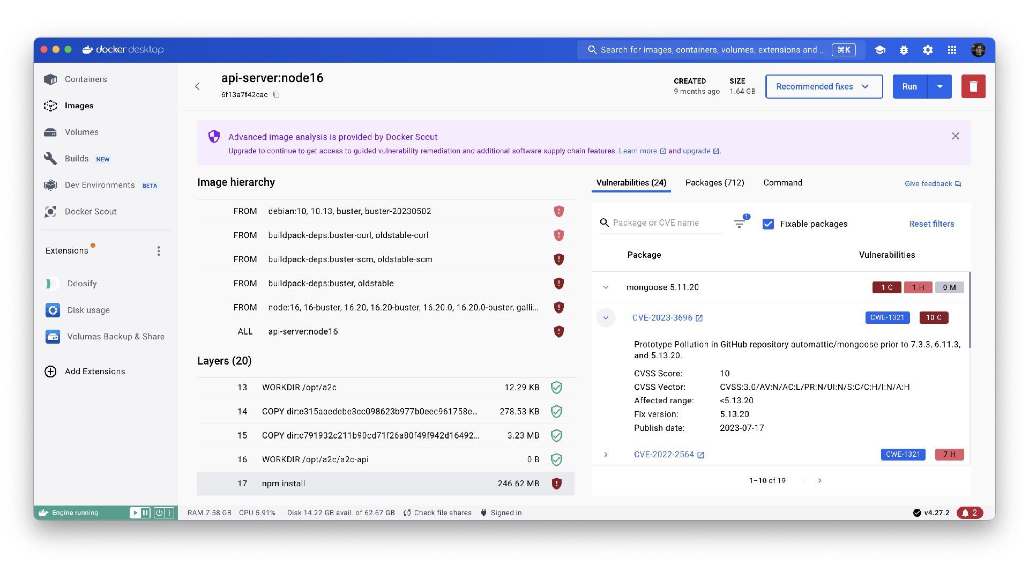This screenshot has width=1029, height=579.
Task: Open Docker Scout from sidebar
Action: pyautogui.click(x=91, y=212)
